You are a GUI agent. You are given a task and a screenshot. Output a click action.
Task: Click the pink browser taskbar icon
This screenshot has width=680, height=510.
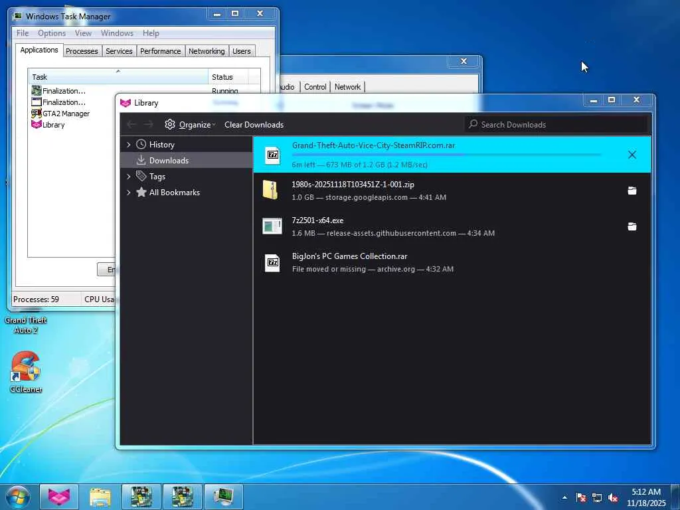pyautogui.click(x=59, y=497)
